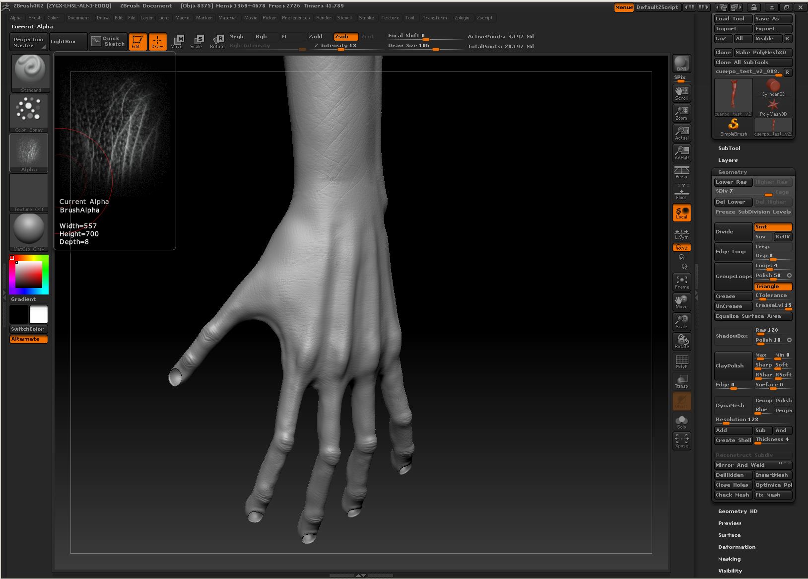Click Make PolyMesh3D
Screen dimensions: 808x579
[763, 53]
